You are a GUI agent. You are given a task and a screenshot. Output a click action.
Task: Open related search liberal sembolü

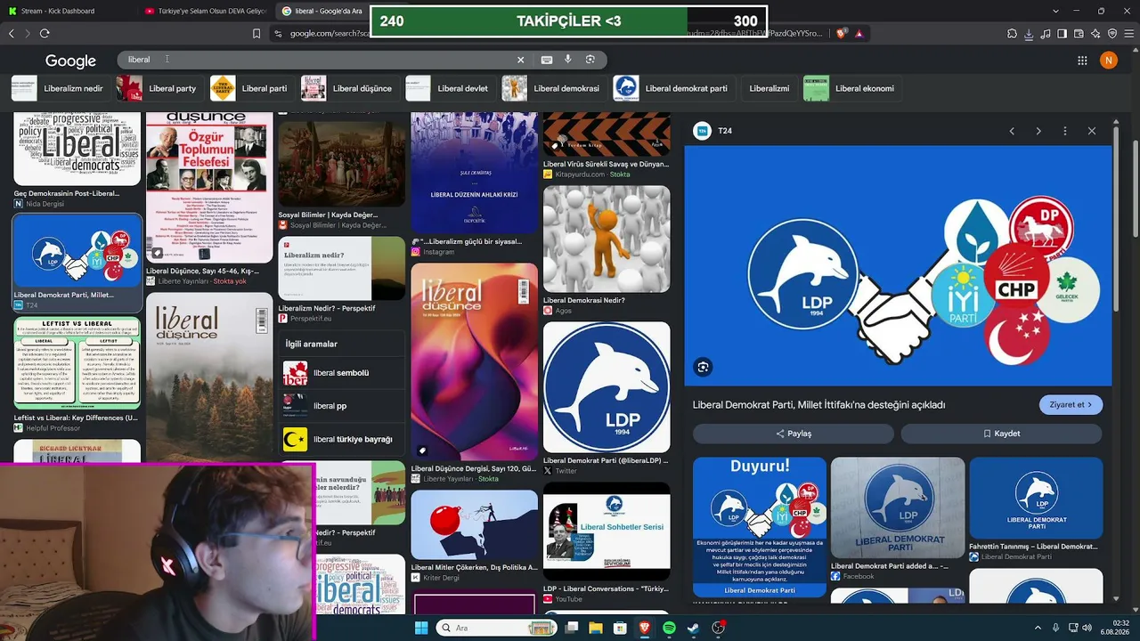(x=342, y=373)
